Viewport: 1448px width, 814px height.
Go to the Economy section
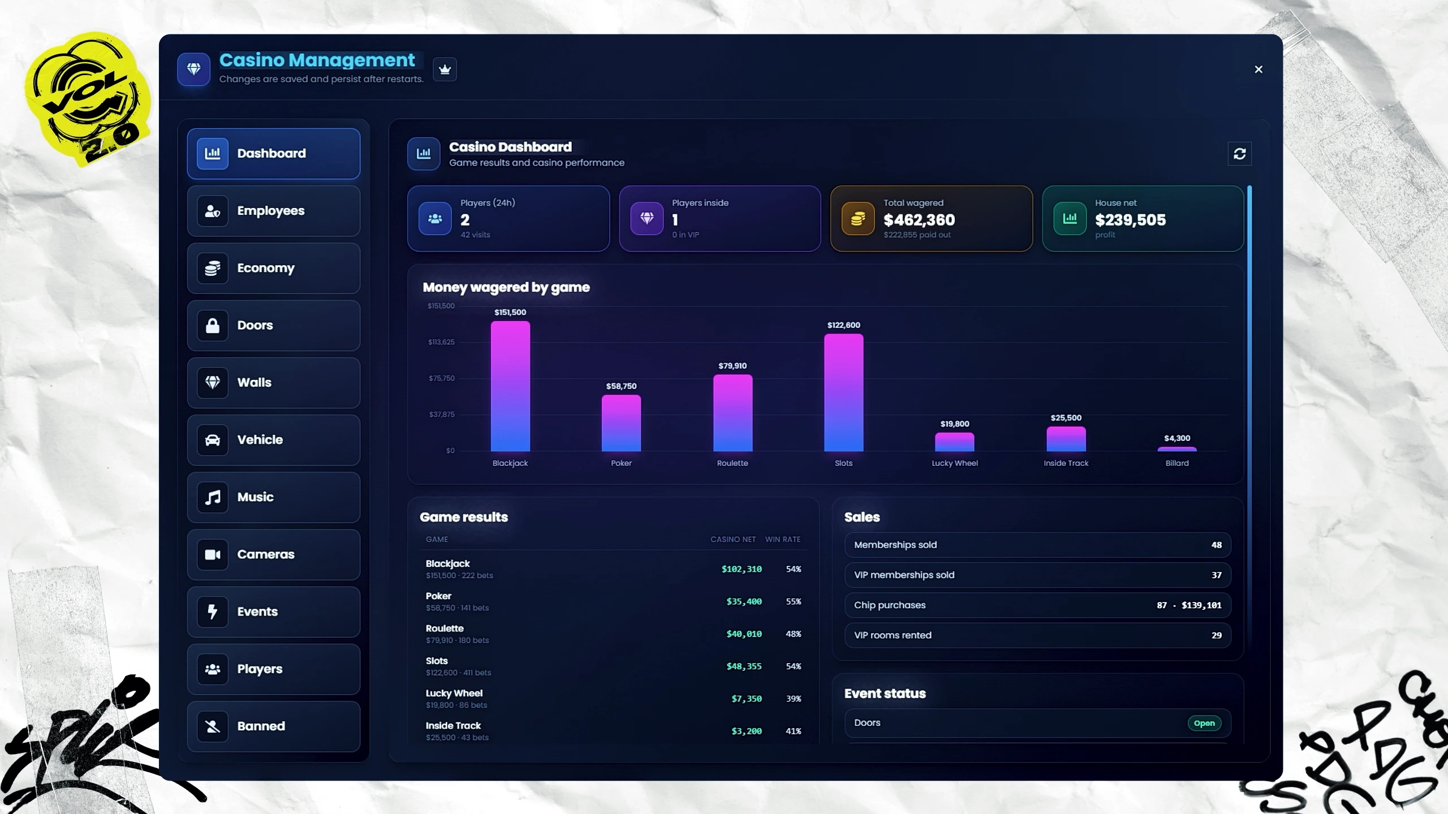click(274, 269)
